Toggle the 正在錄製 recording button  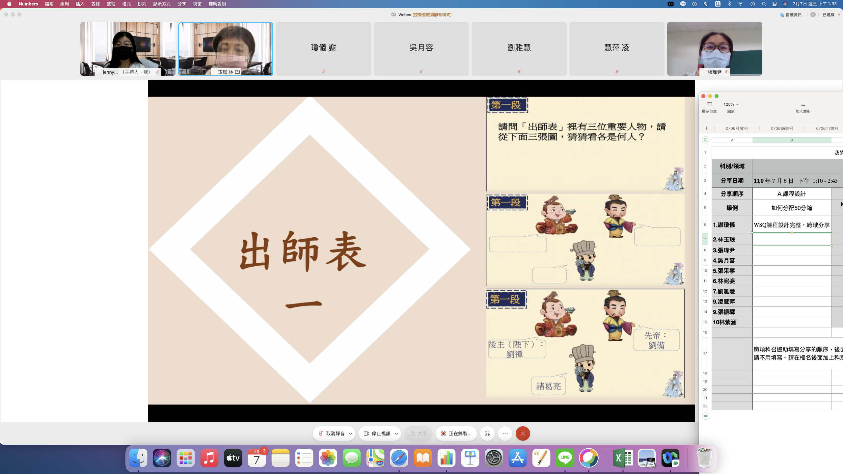(456, 434)
